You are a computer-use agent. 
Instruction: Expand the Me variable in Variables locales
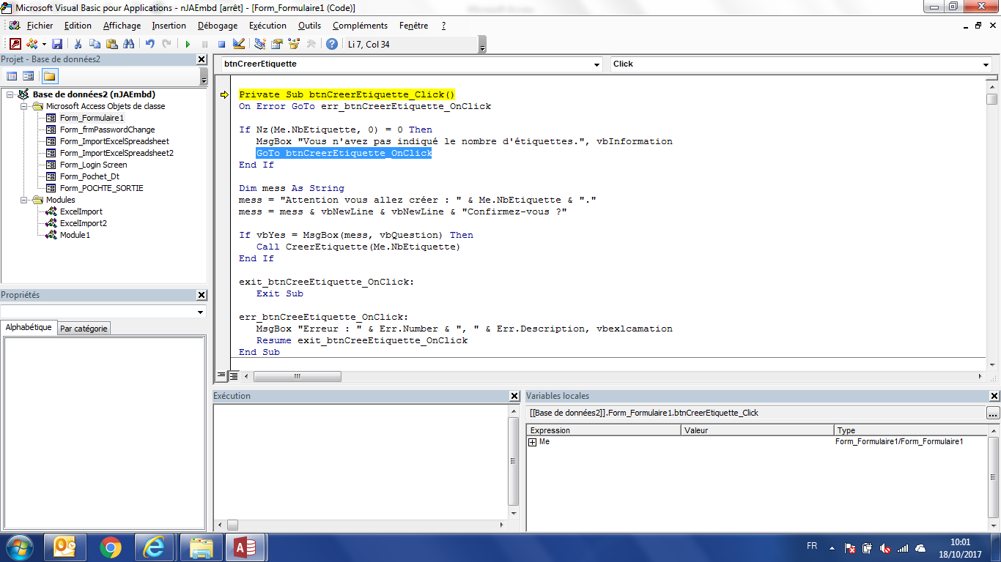[533, 442]
